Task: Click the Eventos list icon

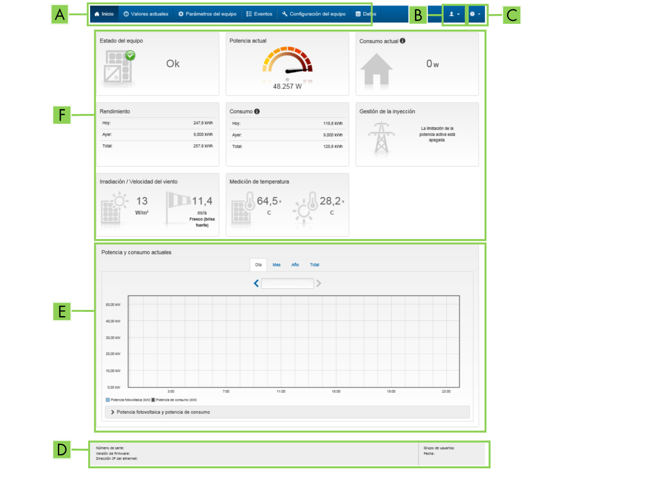Action: tap(249, 14)
